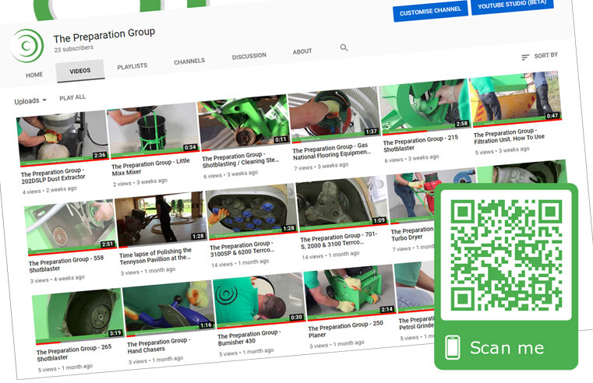This screenshot has height=383, width=593.
Task: Open the channel search magnifier icon
Action: [344, 47]
